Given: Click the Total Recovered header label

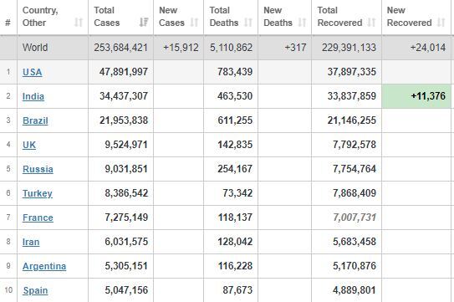Looking at the screenshot, I should tap(339, 17).
